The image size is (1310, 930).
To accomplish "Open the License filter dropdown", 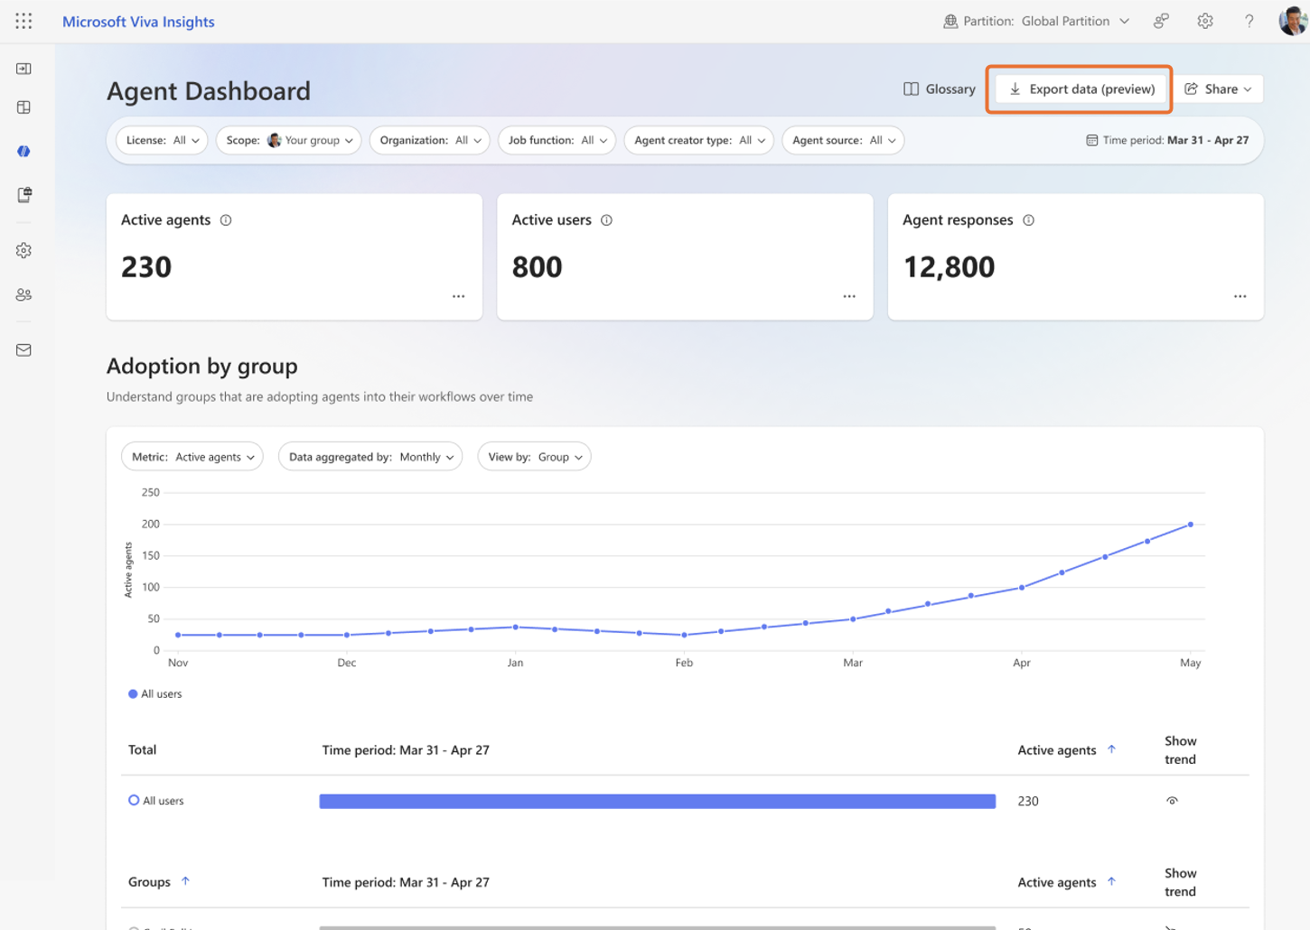I will tap(163, 140).
